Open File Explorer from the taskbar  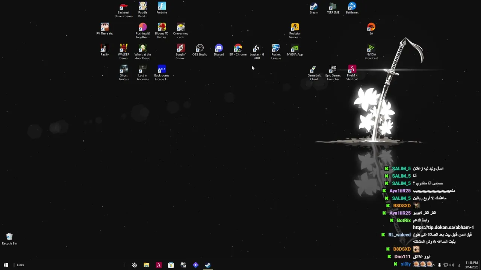[147, 265]
